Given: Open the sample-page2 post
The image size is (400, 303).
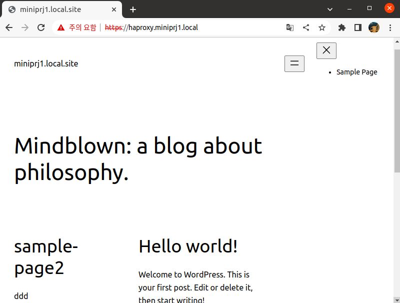Looking at the screenshot, I should tap(46, 257).
